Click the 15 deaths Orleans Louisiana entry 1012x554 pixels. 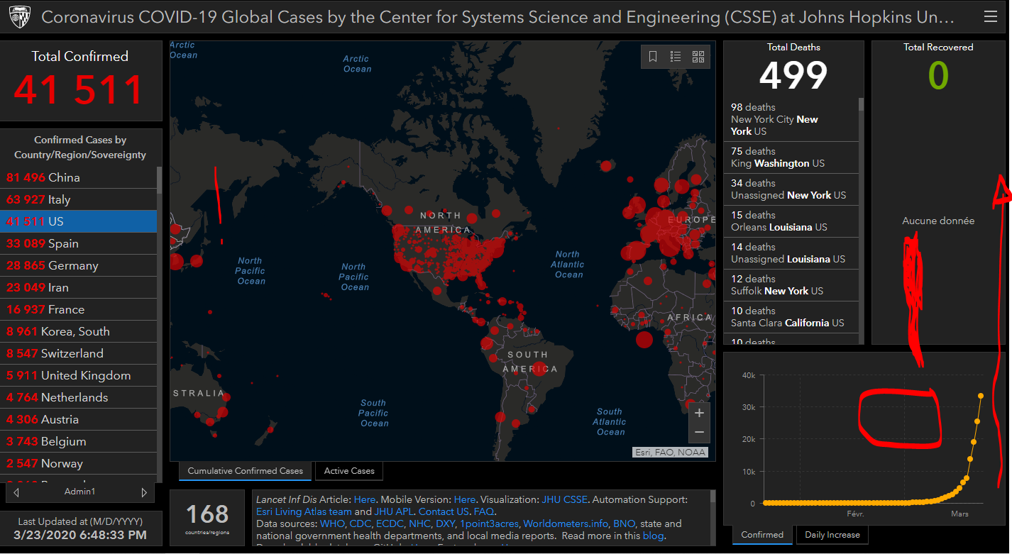791,221
